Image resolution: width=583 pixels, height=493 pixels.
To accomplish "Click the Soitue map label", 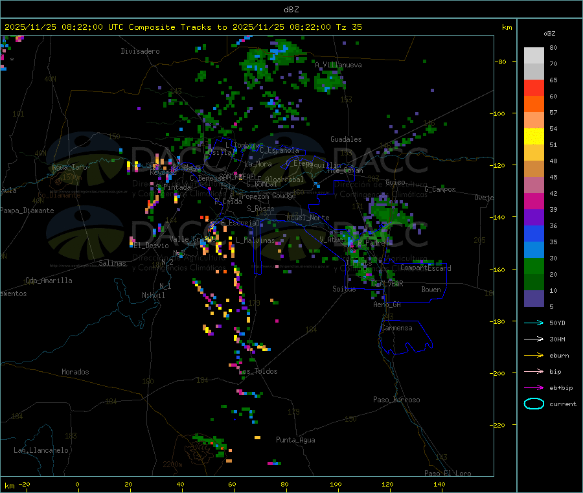I will click(344, 289).
